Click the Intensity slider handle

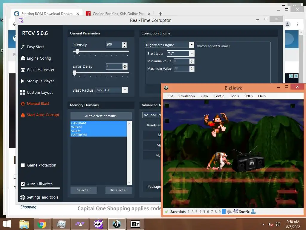point(77,52)
